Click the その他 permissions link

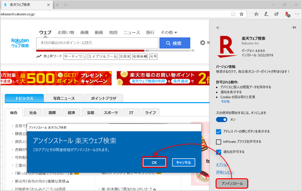click(x=225, y=101)
